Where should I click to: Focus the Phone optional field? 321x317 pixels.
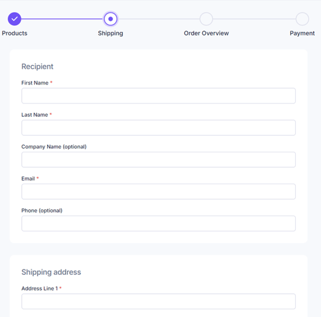tap(159, 223)
